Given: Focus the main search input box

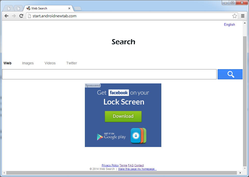Looking at the screenshot, I should (109, 74).
